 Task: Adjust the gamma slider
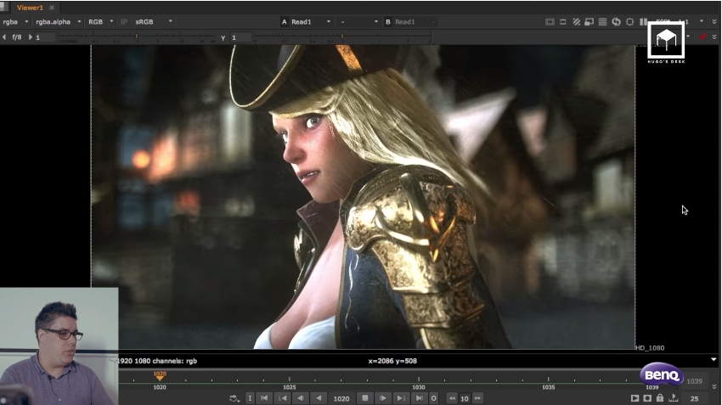342,36
